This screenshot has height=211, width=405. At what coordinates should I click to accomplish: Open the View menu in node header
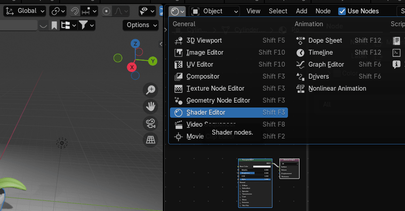pyautogui.click(x=253, y=11)
